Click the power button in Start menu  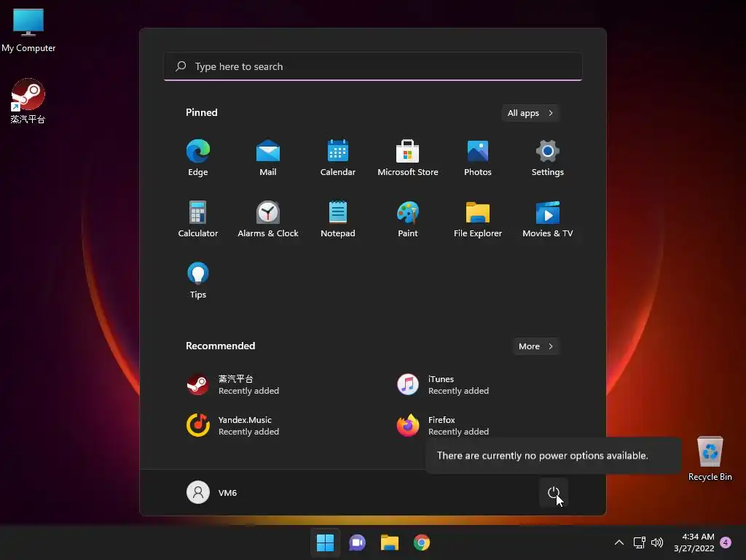tap(554, 492)
